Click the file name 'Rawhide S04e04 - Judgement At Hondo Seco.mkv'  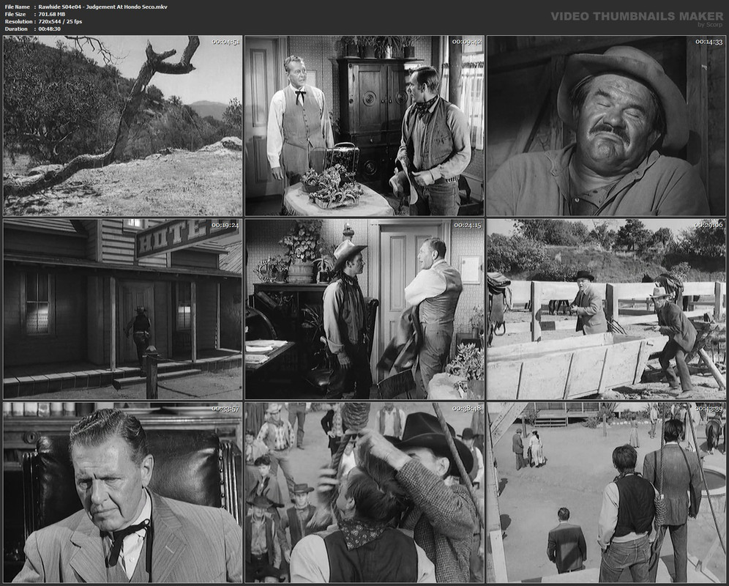click(102, 7)
